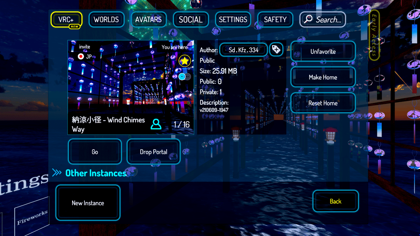Switch to the WORLDS tab
The image size is (420, 236).
[106, 19]
